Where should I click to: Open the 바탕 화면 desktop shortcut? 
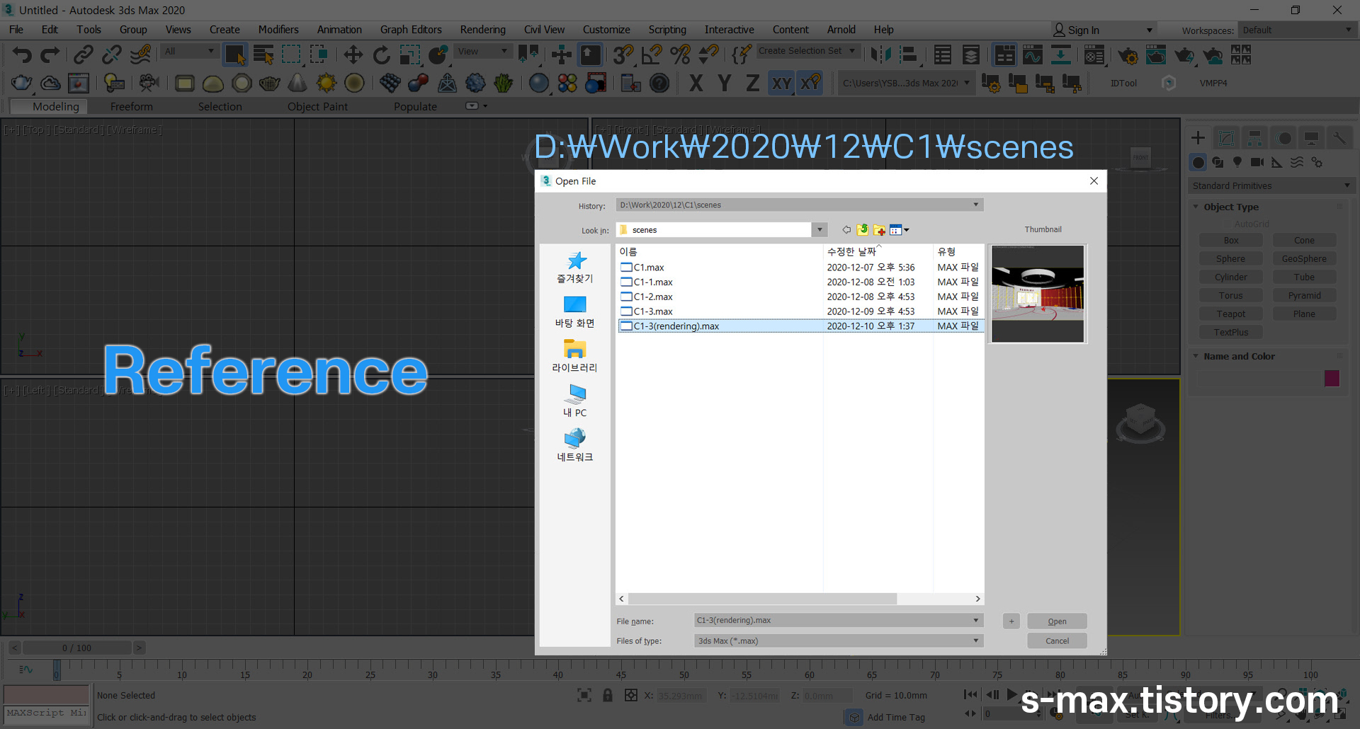point(574,311)
